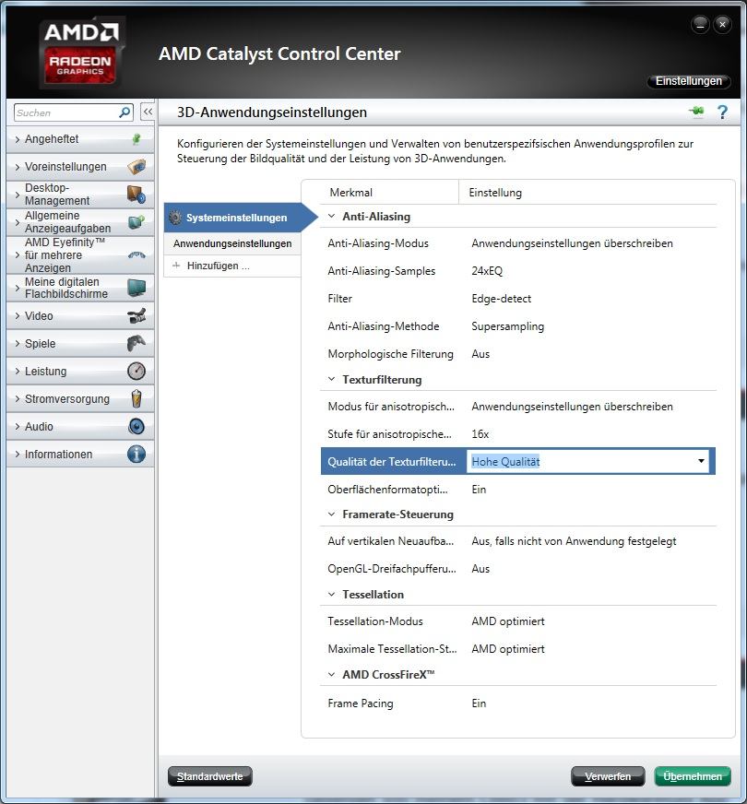The height and width of the screenshot is (804, 747).
Task: Click the green pin icon next to Angeheftet
Action: pyautogui.click(x=136, y=139)
